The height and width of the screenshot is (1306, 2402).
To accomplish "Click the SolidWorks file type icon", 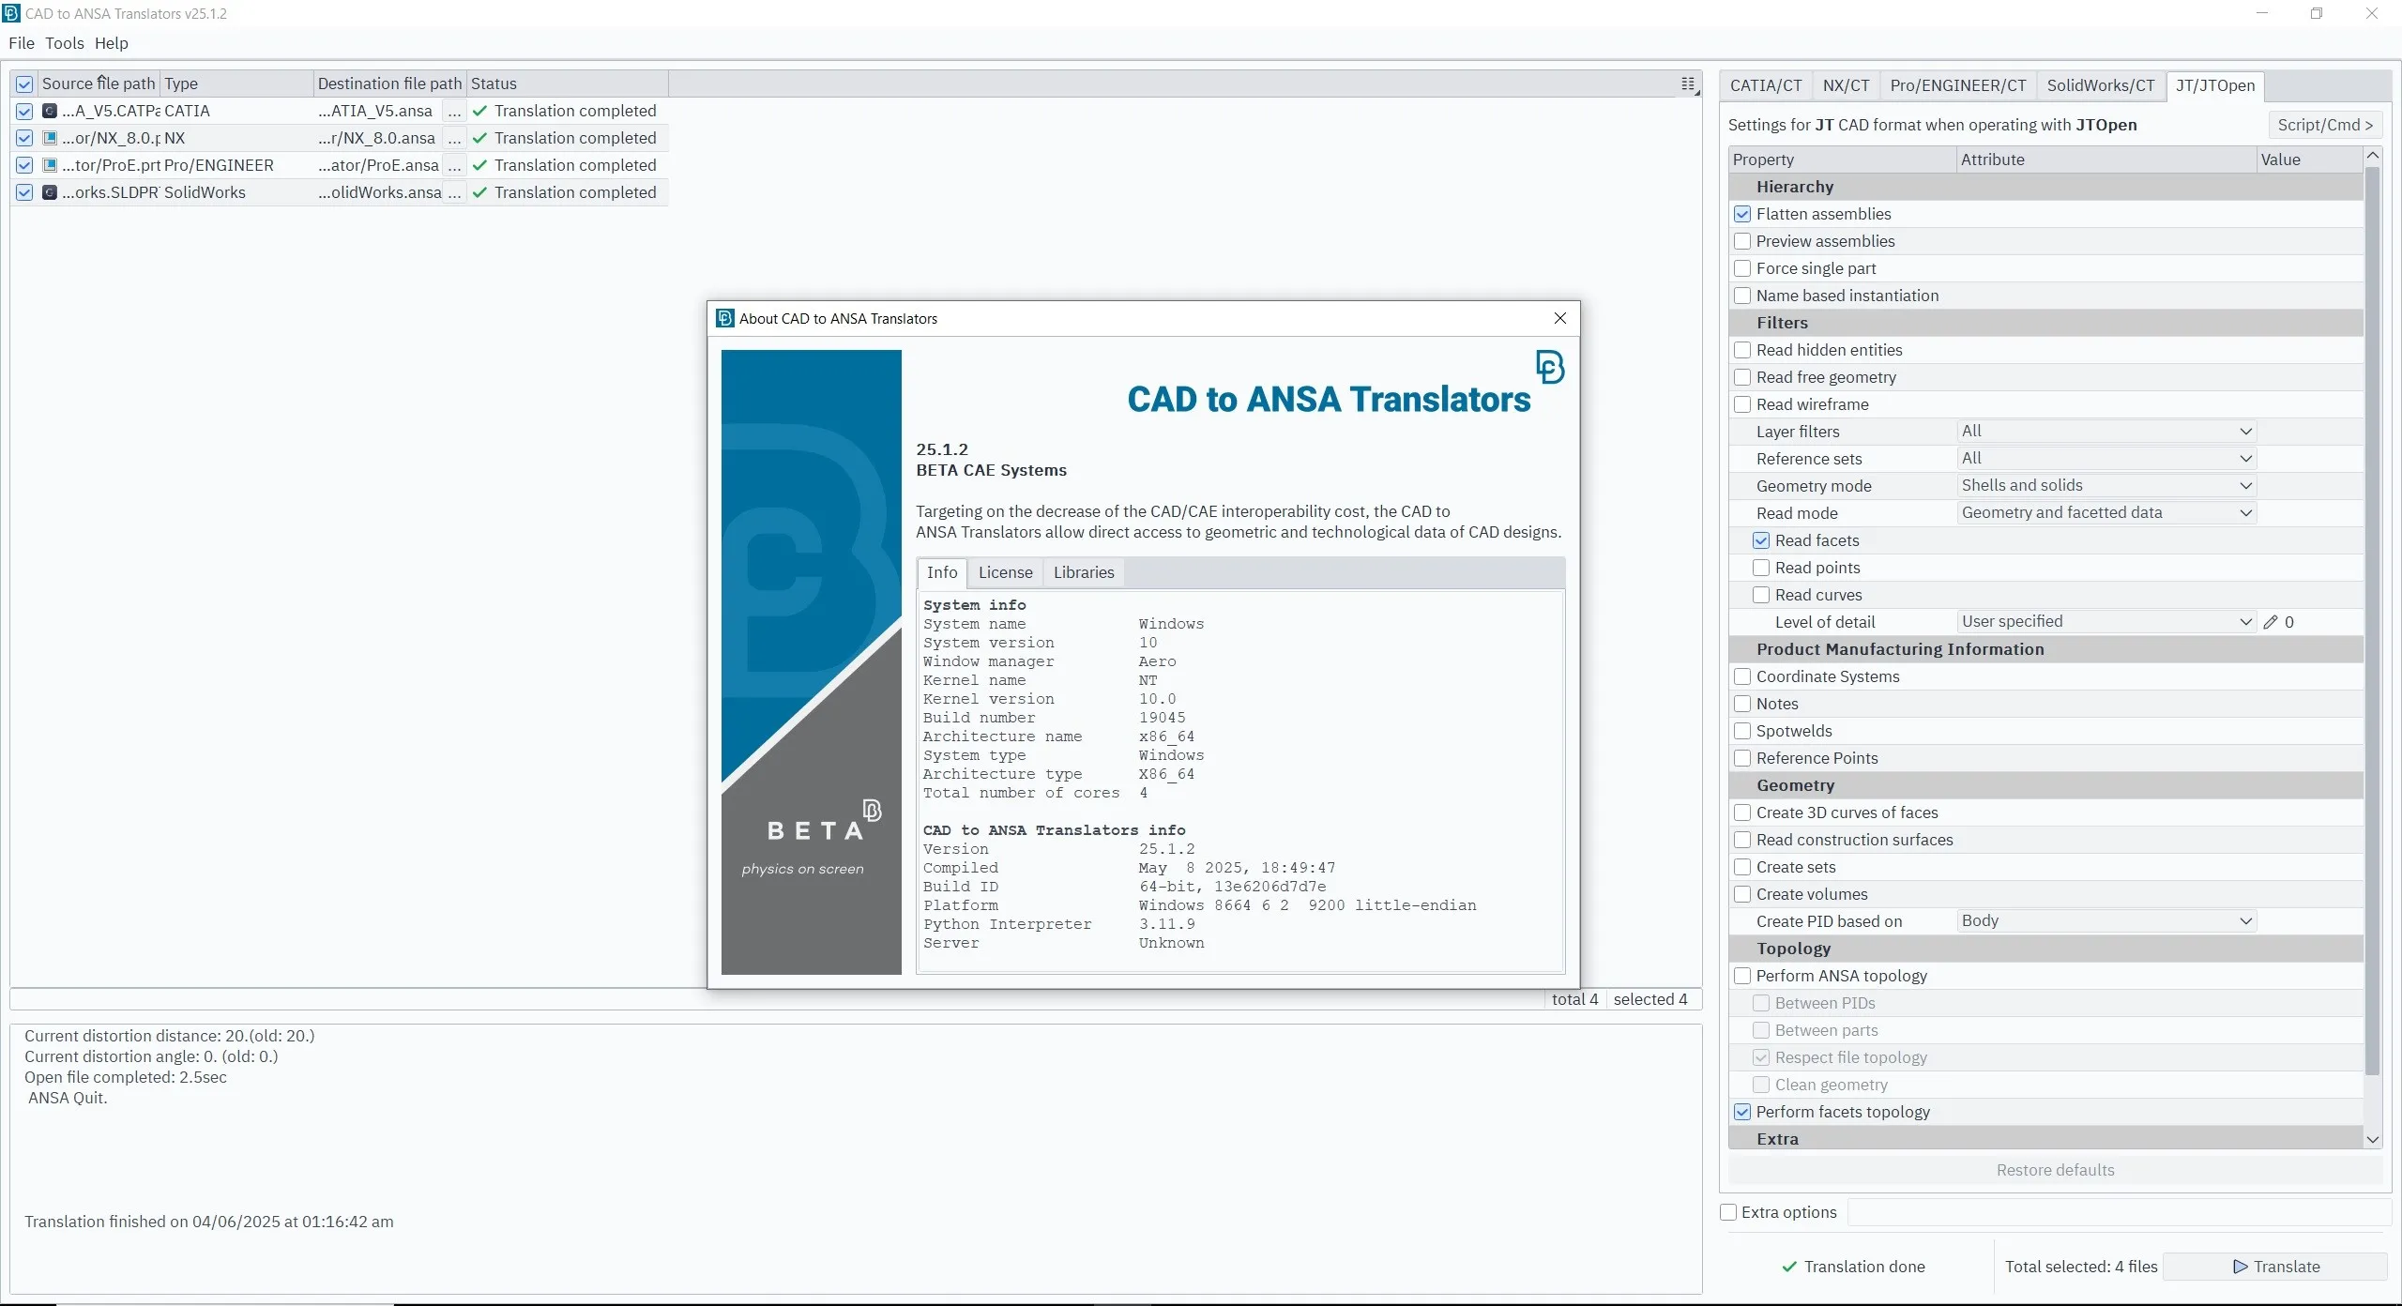I will point(50,192).
